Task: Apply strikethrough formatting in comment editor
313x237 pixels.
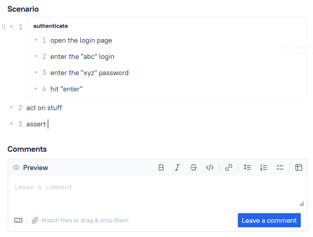Action: 194,167
